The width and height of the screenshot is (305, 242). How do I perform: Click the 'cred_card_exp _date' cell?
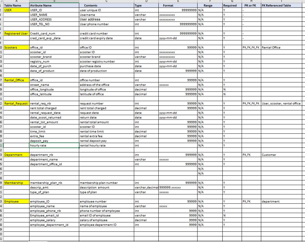coord(54,38)
